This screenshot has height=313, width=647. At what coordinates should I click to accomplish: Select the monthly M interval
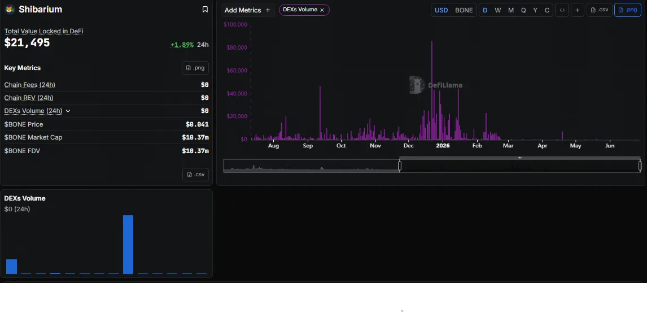point(511,10)
